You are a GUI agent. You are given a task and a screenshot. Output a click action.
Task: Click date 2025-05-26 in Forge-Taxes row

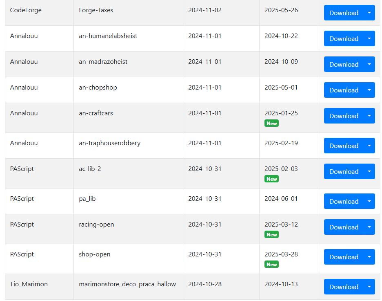281,10
